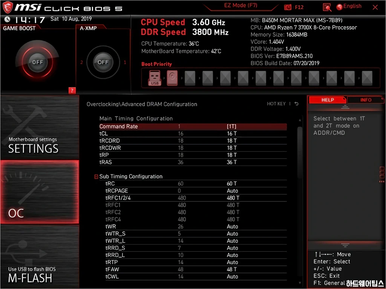Click the clock icon beside the time
386x289 pixels.
coord(8,19)
